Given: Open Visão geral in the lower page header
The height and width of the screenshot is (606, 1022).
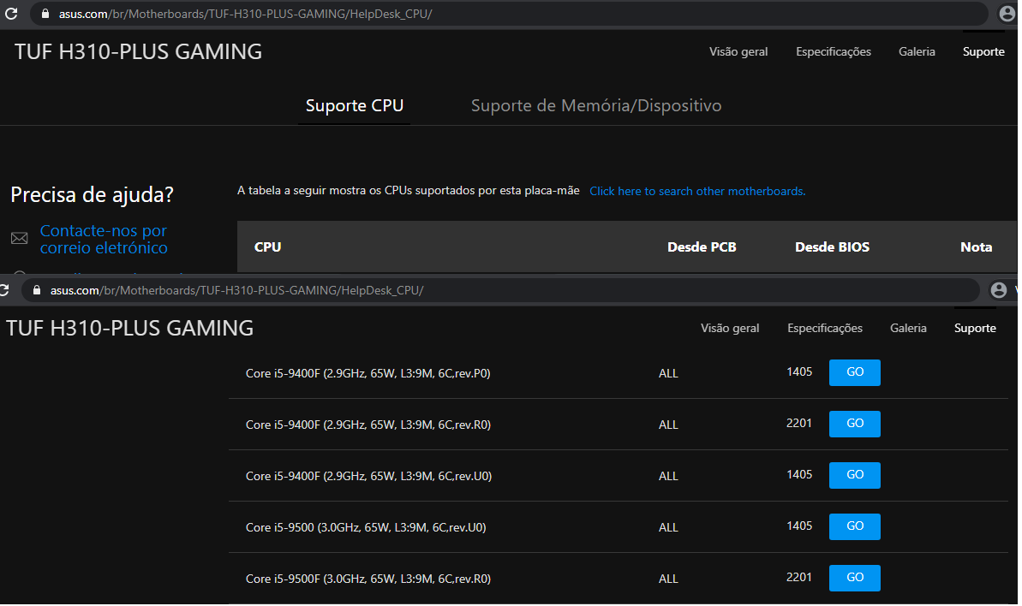Looking at the screenshot, I should [730, 328].
